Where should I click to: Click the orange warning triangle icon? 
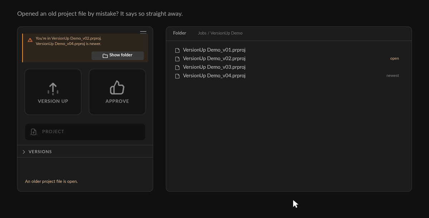[30, 40]
